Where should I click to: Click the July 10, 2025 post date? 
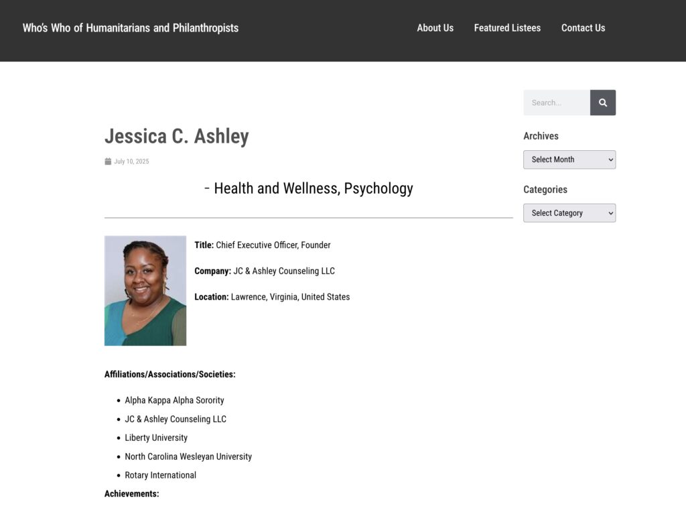pyautogui.click(x=131, y=162)
